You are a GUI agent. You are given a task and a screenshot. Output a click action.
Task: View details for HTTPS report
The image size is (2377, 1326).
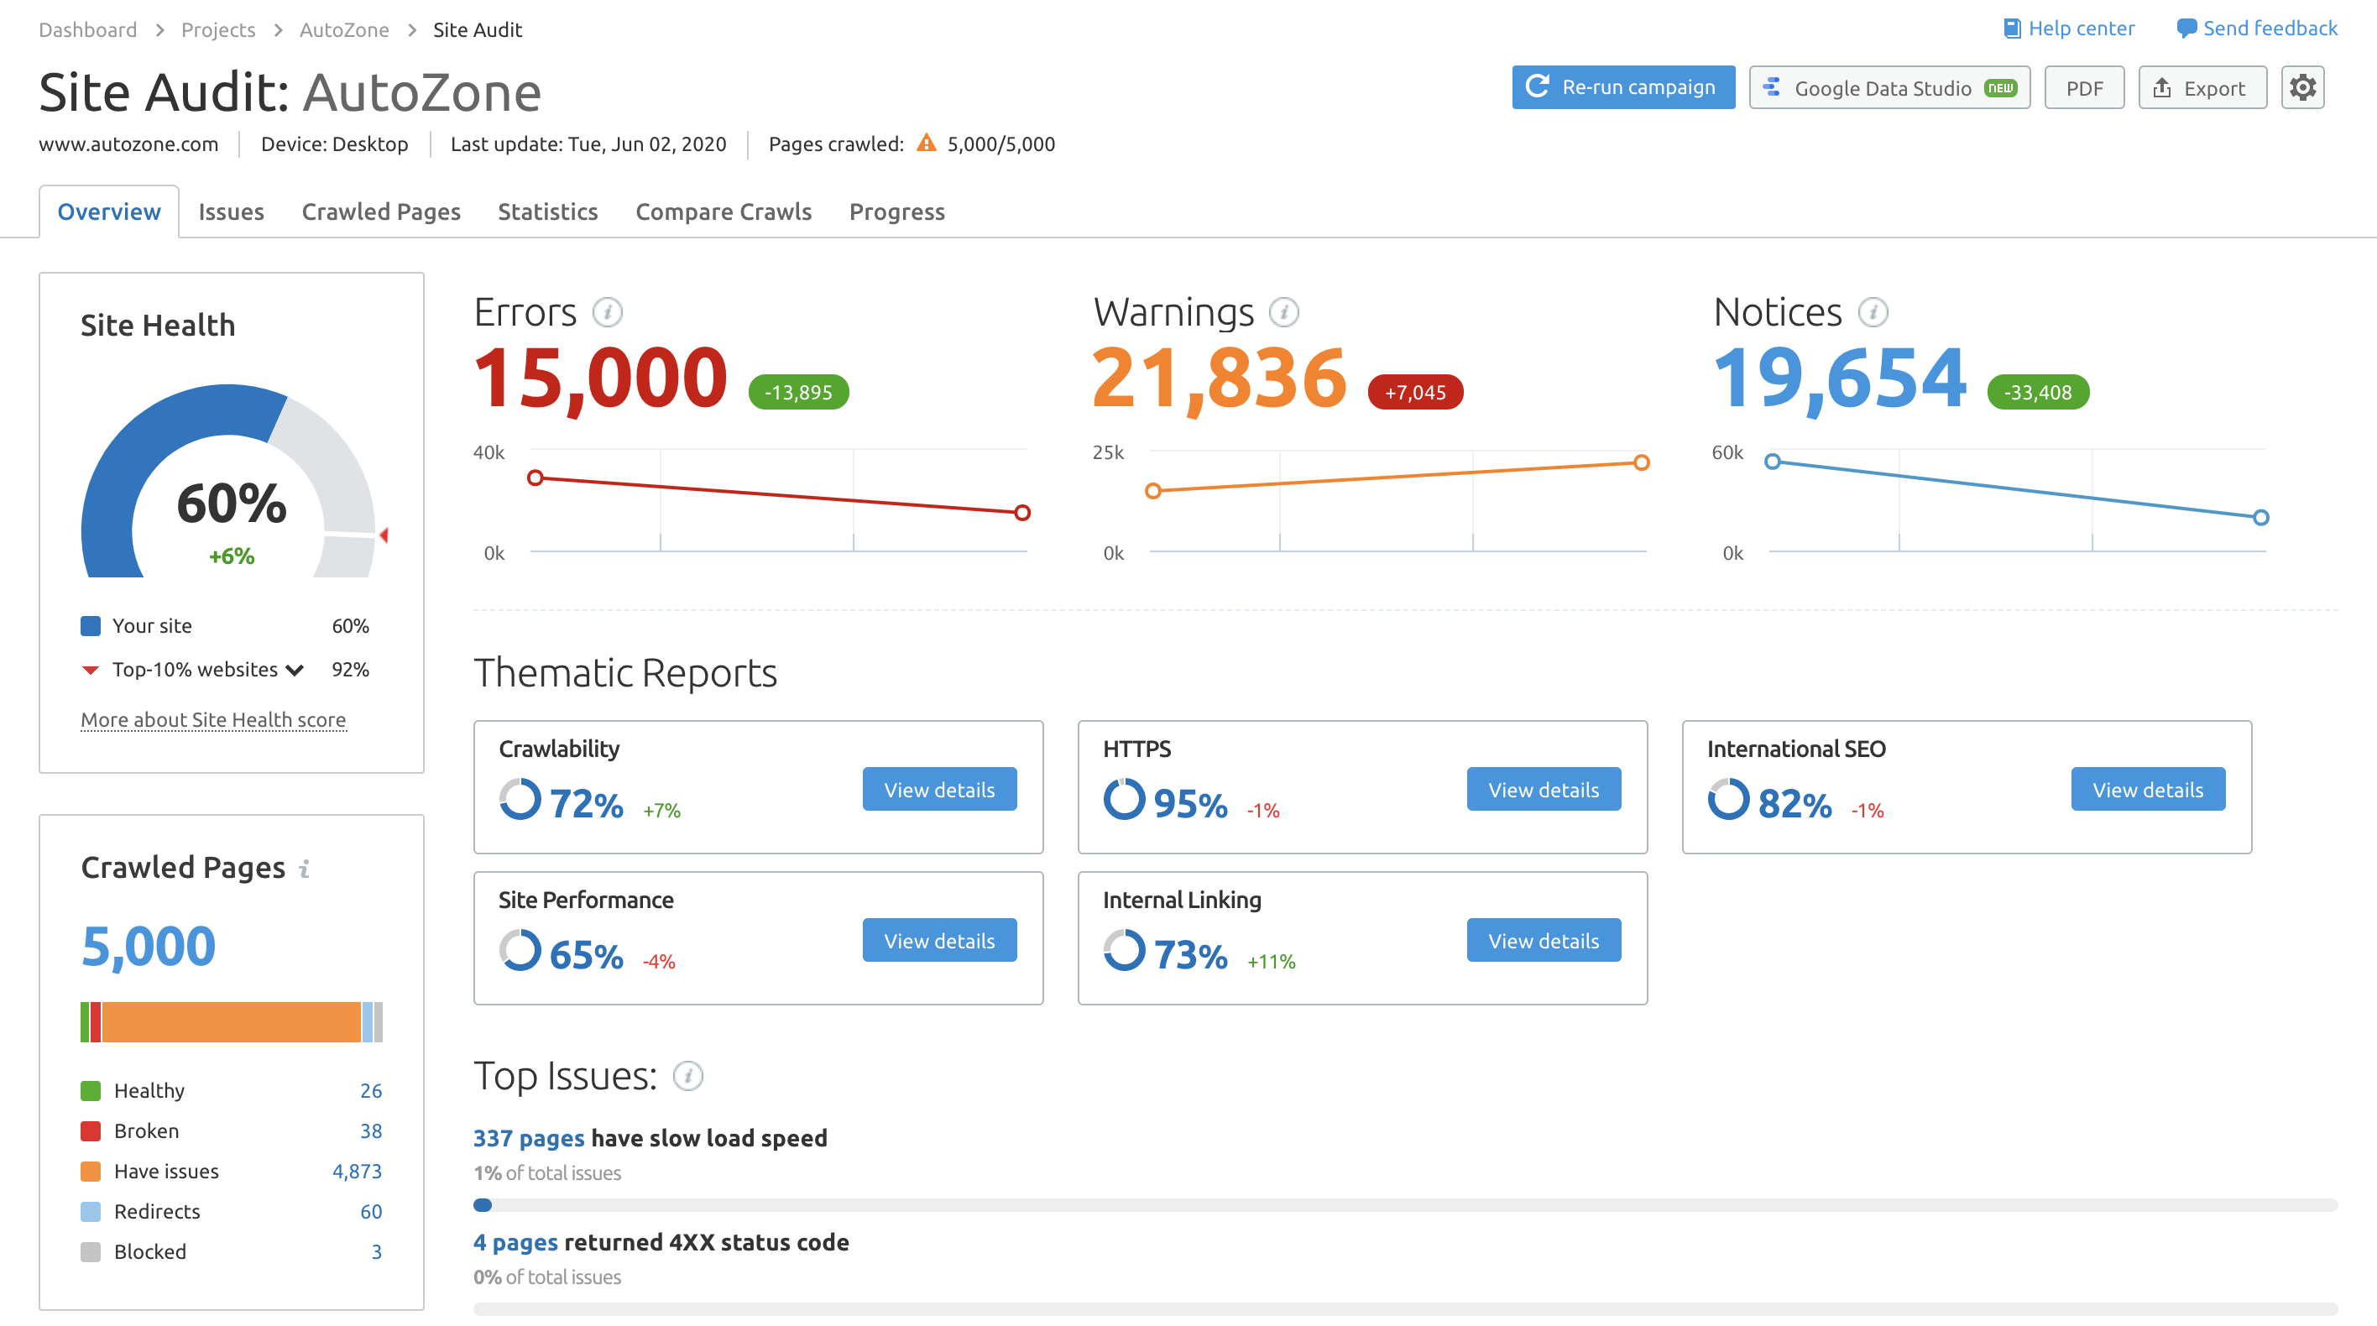pos(1544,790)
